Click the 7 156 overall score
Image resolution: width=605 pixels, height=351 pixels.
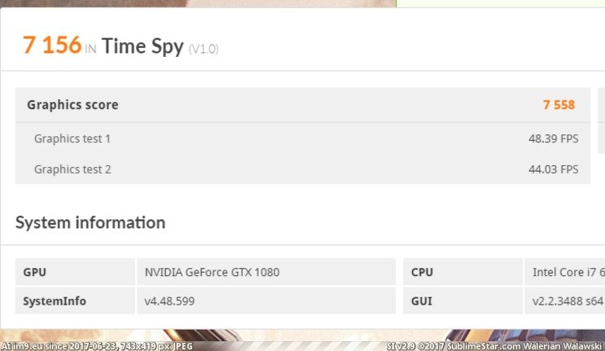(52, 45)
